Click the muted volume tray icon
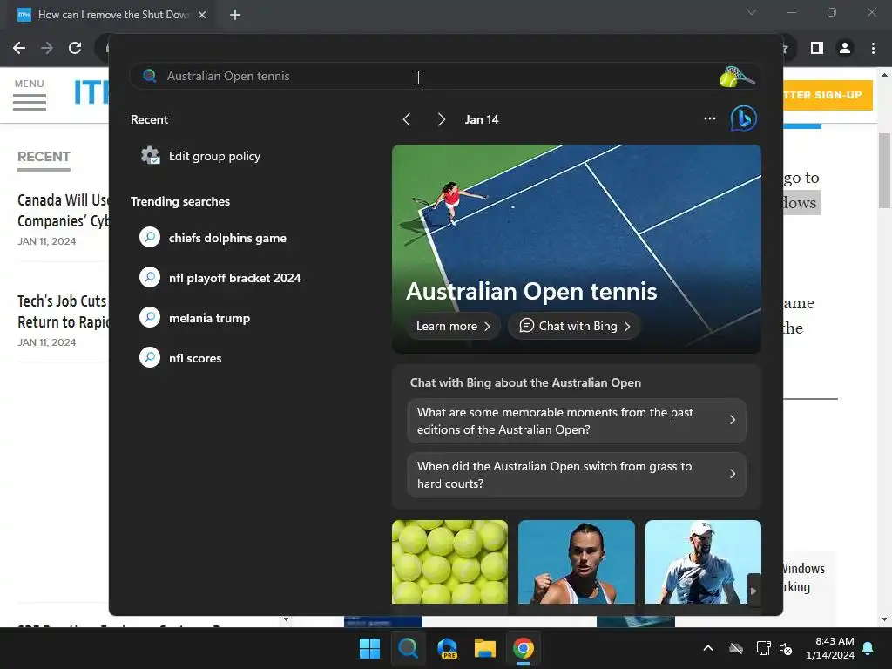Image resolution: width=892 pixels, height=669 pixels. 786,648
